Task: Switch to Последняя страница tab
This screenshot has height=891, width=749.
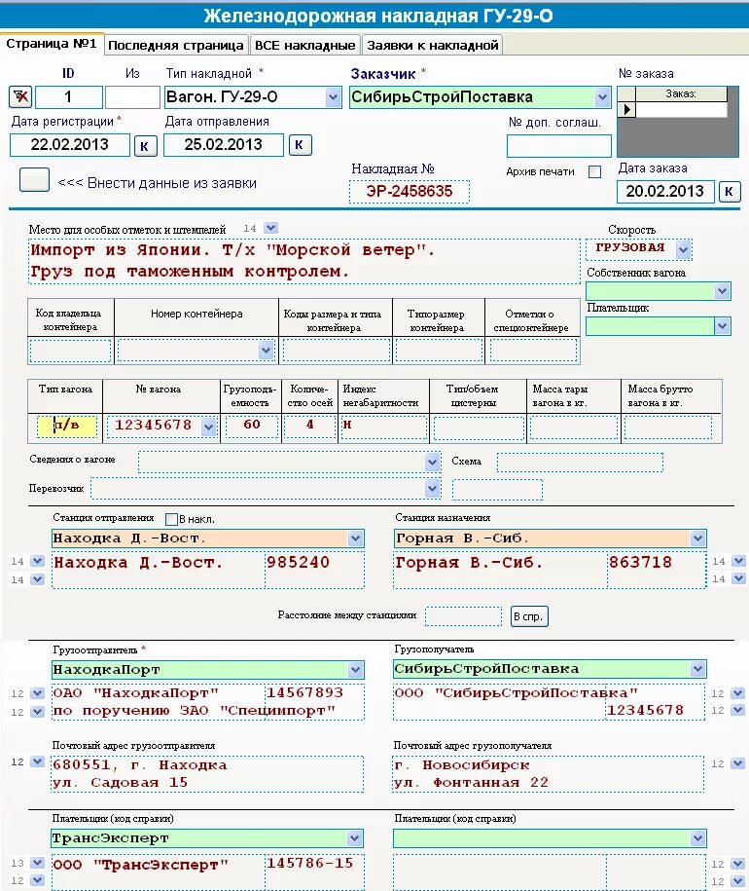Action: click(x=175, y=45)
